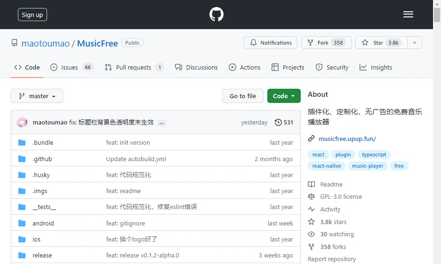
Task: Click the ios folder icon
Action: tap(22, 239)
